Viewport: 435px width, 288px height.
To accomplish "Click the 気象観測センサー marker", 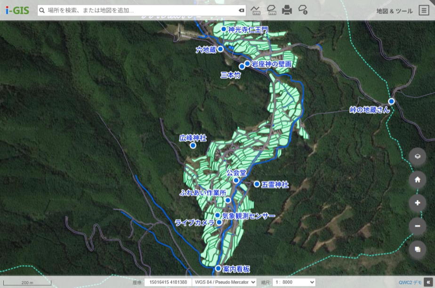I will pos(218,216).
